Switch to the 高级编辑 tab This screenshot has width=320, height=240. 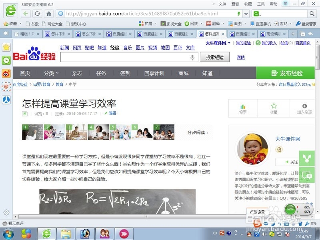click(273, 34)
